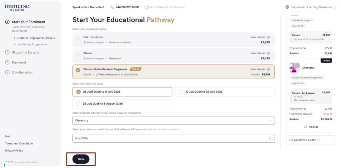Click calendar icon in preferred month field
This screenshot has height=168, width=341.
[271, 138]
